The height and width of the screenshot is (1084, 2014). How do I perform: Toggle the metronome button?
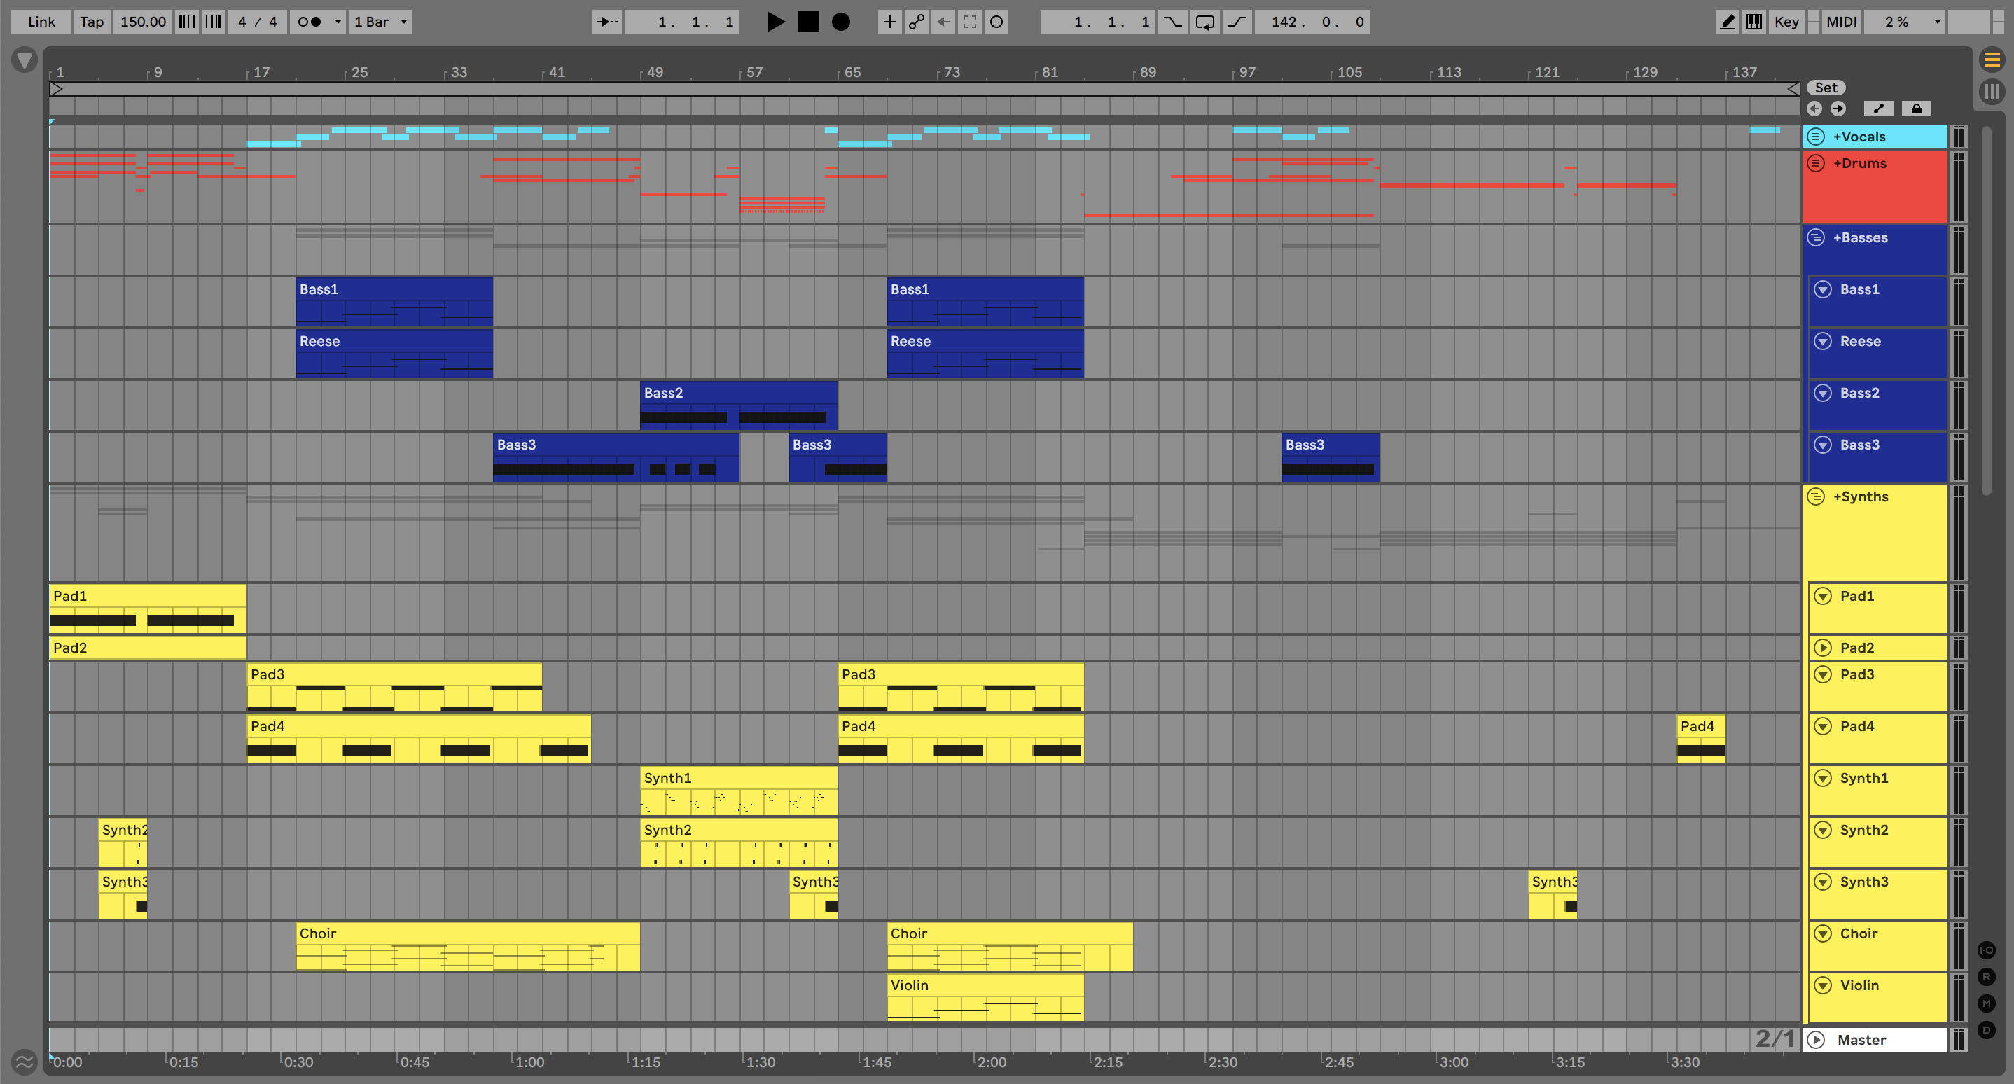tap(310, 22)
